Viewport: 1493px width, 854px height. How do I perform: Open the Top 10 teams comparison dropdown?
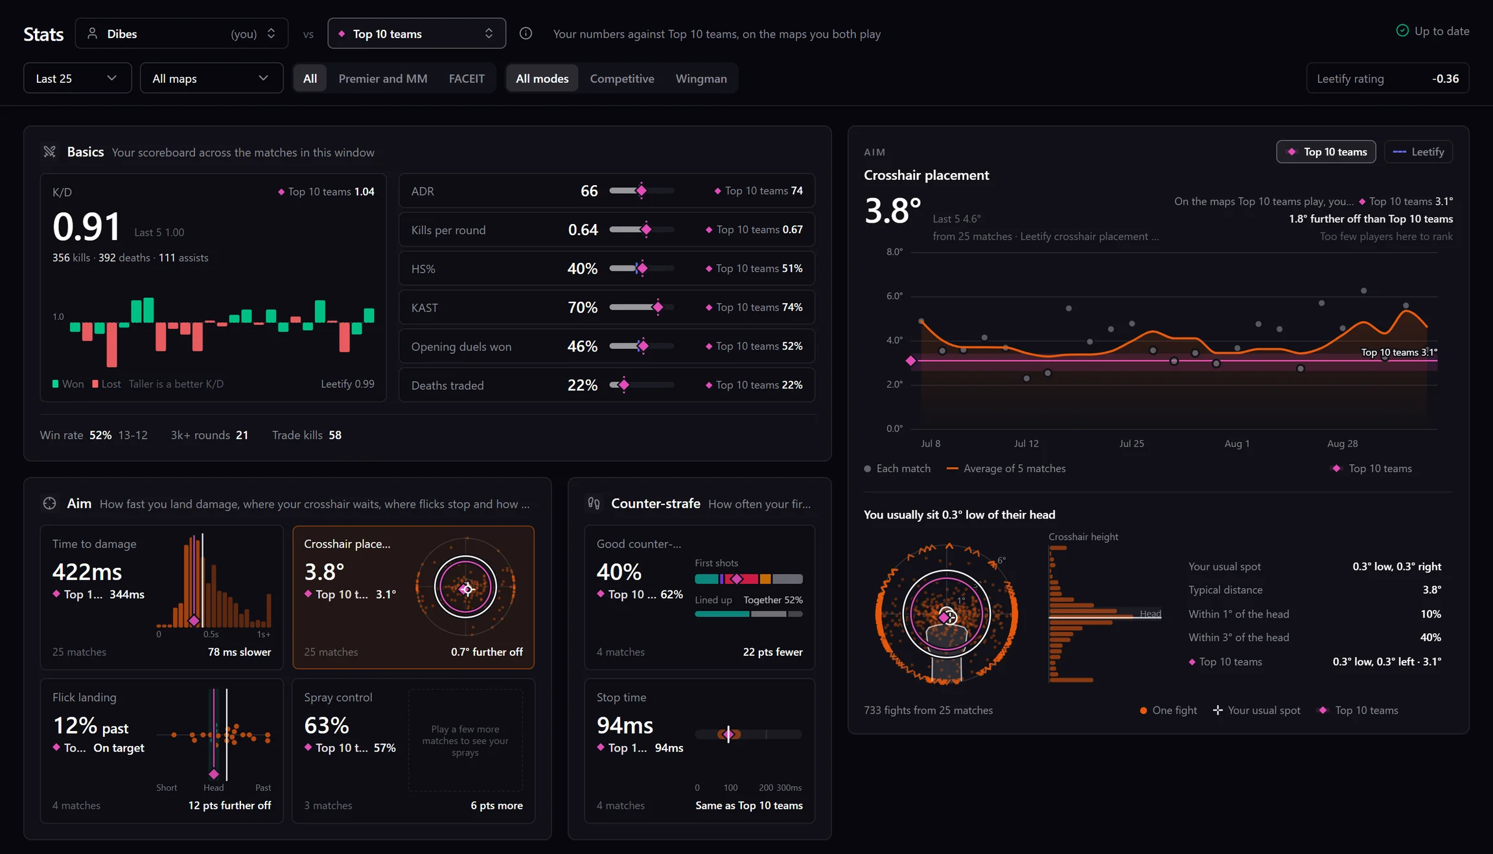click(x=417, y=33)
